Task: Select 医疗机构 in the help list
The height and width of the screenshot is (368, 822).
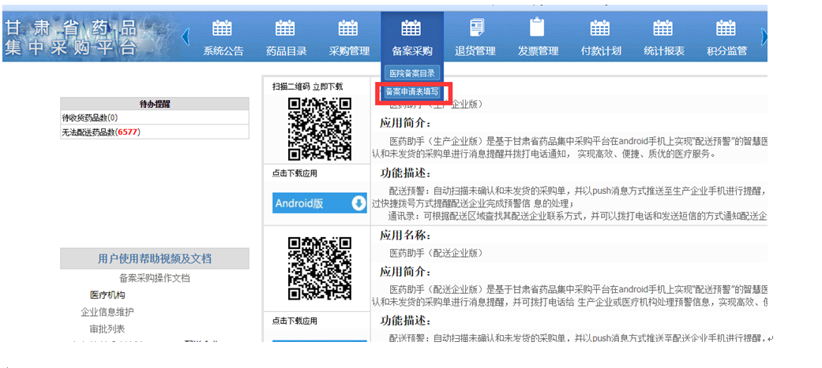Action: [107, 295]
